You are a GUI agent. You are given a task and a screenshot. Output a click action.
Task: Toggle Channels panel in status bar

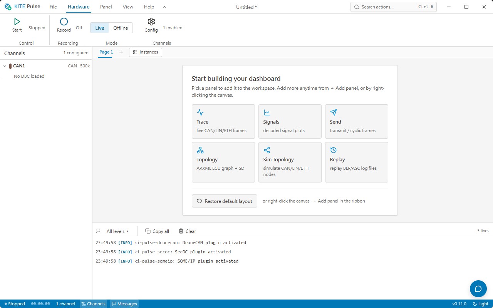coord(93,304)
